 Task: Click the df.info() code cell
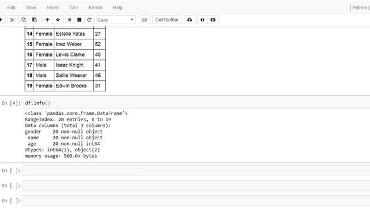(197, 103)
